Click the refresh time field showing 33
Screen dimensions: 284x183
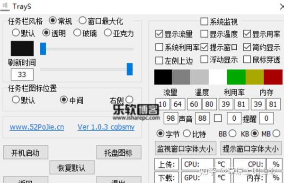pos(22,75)
